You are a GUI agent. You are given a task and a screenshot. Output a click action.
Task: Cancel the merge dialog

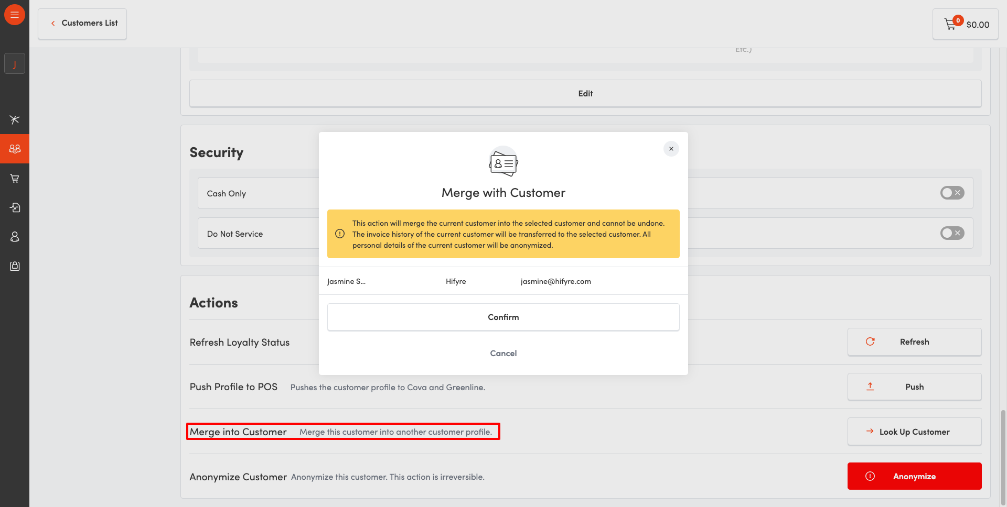503,354
